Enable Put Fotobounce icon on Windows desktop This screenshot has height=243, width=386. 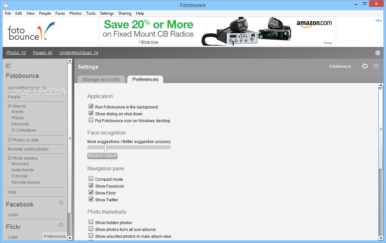pyautogui.click(x=91, y=120)
